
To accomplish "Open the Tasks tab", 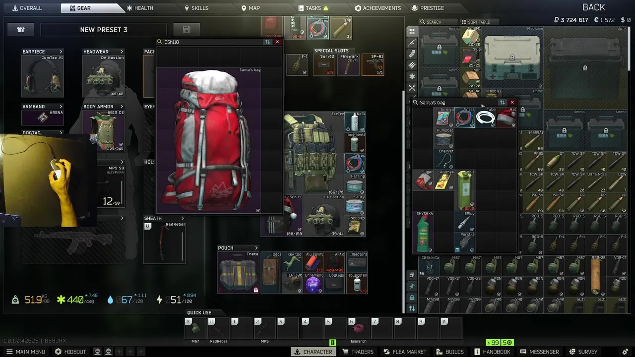I will [x=313, y=8].
